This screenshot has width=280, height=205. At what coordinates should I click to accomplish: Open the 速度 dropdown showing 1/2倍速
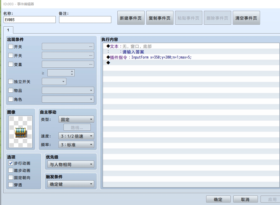pyautogui.click(x=76, y=136)
